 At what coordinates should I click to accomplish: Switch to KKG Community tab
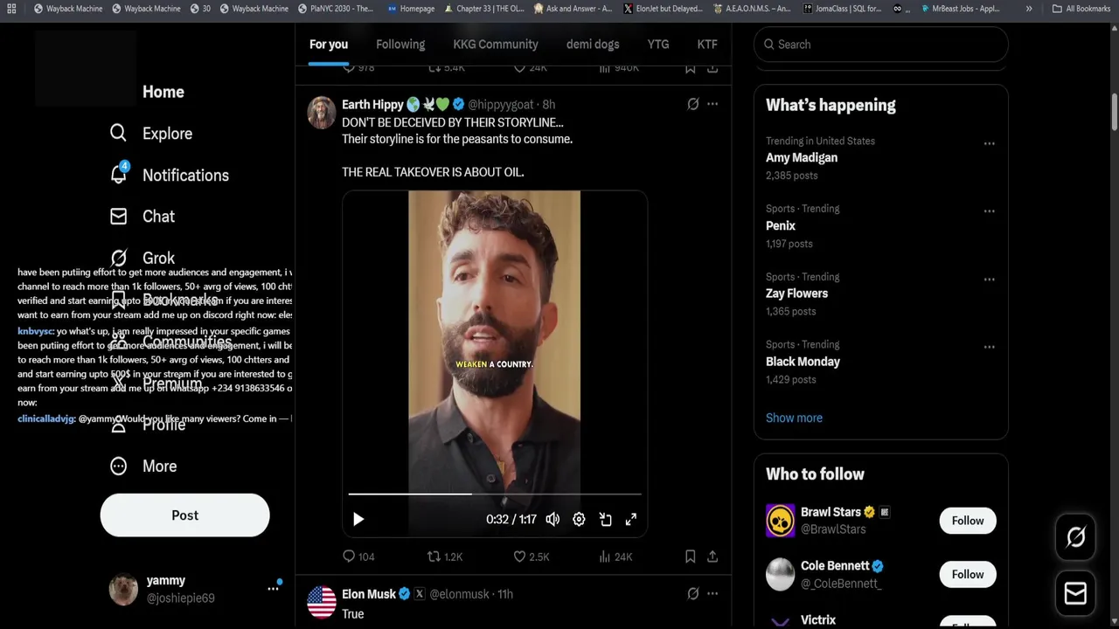click(x=496, y=45)
